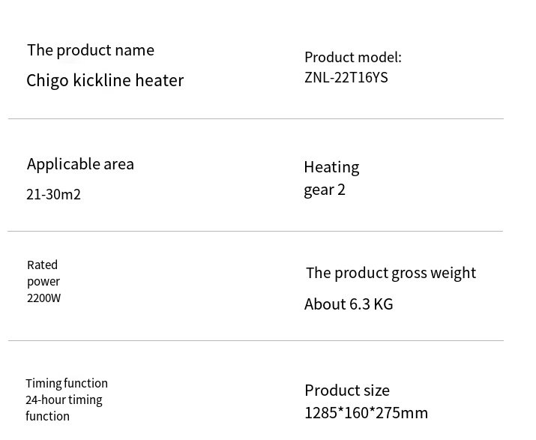Select the 2200W power value
Screen dimensions: 536x440
[x=43, y=298]
